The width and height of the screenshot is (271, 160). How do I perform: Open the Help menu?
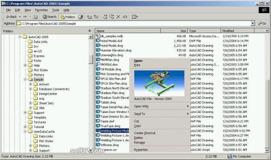(66, 10)
